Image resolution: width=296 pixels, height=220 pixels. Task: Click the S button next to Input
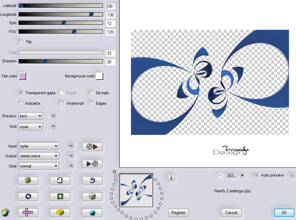point(71,146)
